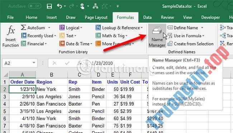Select column C header
This screenshot has width=233, height=133.
pos(79,75)
